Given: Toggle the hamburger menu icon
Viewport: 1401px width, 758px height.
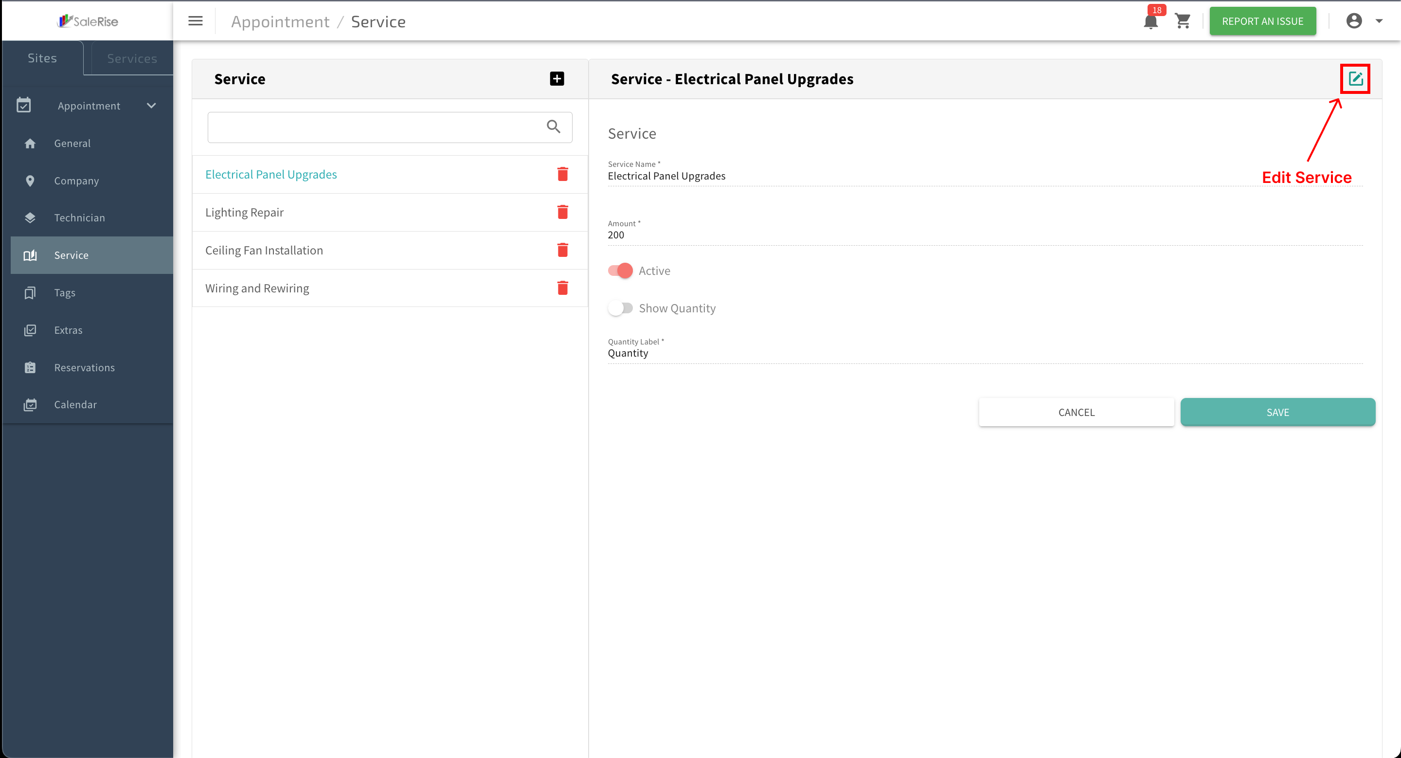Looking at the screenshot, I should pyautogui.click(x=195, y=20).
